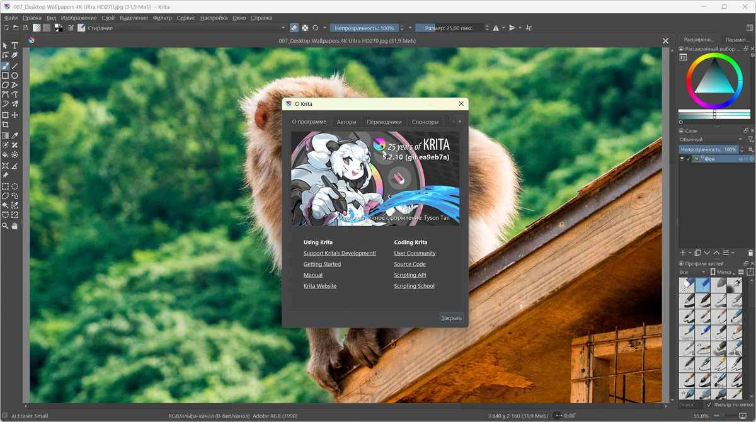Click the Закрыть button
The width and height of the screenshot is (756, 422).
click(451, 318)
